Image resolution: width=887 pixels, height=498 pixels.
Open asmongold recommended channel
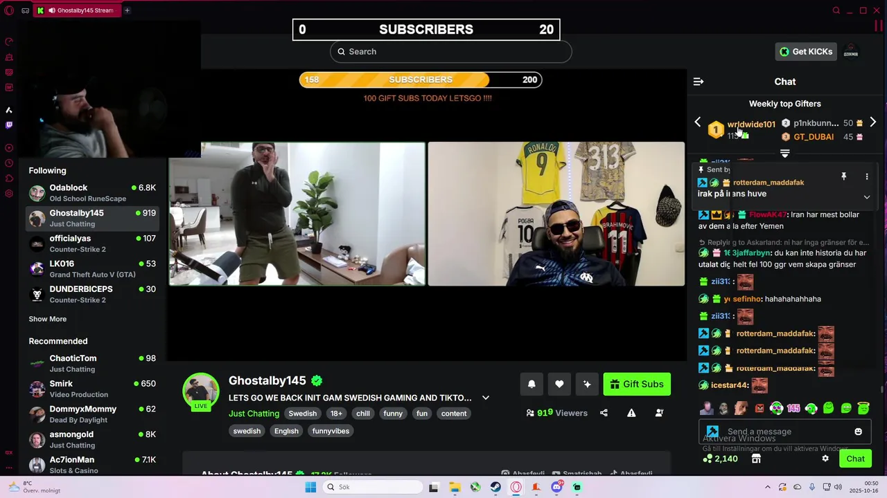point(93,439)
